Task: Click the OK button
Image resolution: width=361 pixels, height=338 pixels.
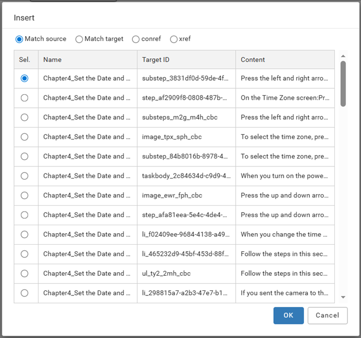Action: [x=288, y=315]
